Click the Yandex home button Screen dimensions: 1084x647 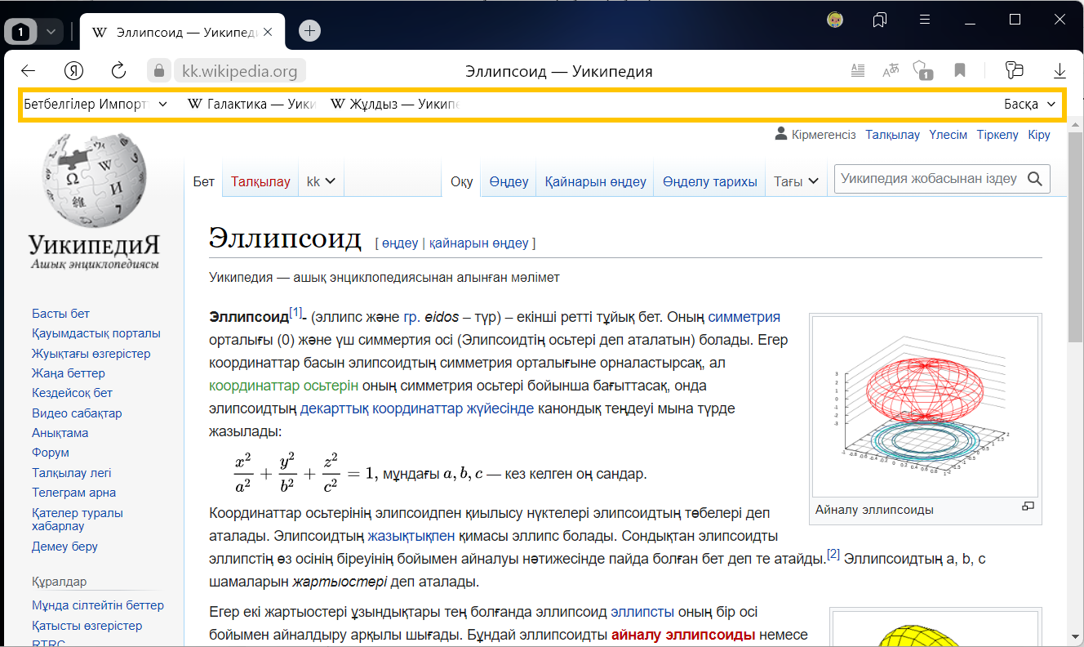tap(74, 70)
